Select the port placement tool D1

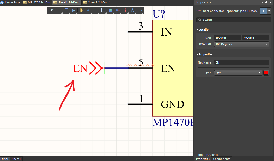coord(118,10)
